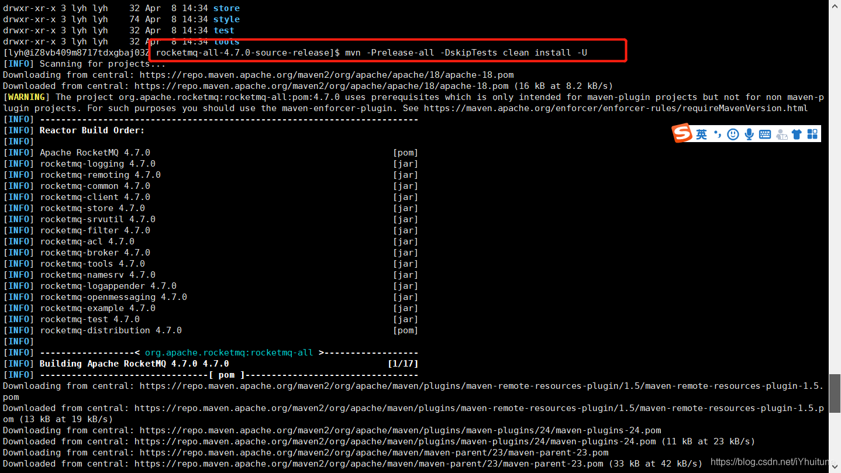Open the Sogou input method logo menu
Image resolution: width=841 pixels, height=473 pixels.
pos(682,133)
